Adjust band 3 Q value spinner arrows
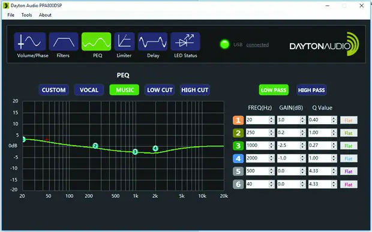 click(x=334, y=146)
